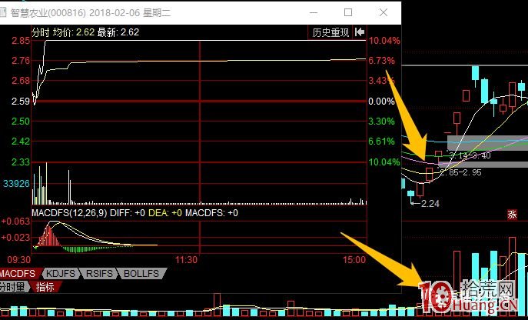Image resolution: width=528 pixels, height=320 pixels.
Task: Select the BOLLFS indicator tab
Action: [x=141, y=274]
